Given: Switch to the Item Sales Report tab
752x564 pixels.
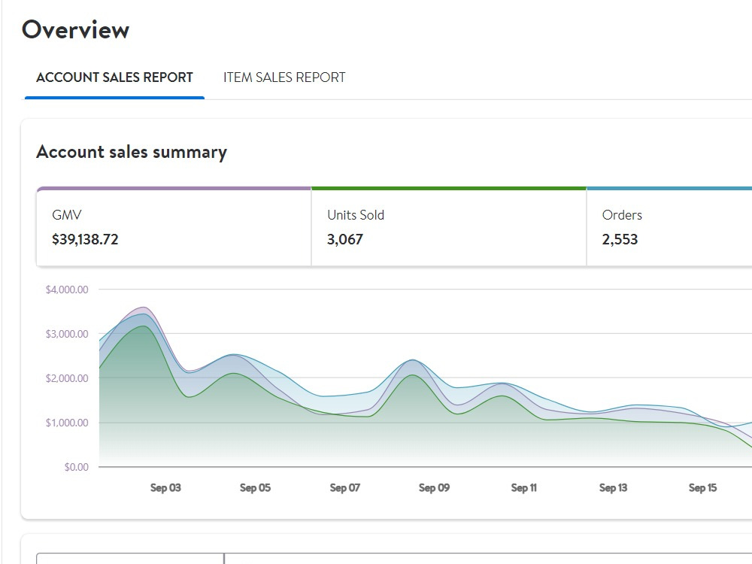Looking at the screenshot, I should 284,77.
